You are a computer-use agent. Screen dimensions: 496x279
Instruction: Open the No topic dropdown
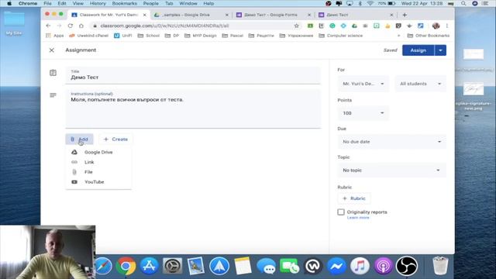(392, 170)
